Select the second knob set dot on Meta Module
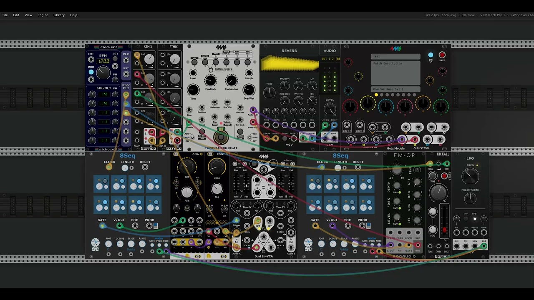The width and height of the screenshot is (534, 300). [381, 95]
